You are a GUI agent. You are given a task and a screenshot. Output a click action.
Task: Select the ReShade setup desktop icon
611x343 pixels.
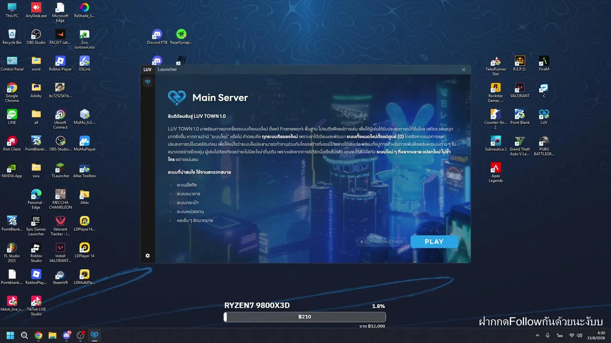[x=84, y=10]
